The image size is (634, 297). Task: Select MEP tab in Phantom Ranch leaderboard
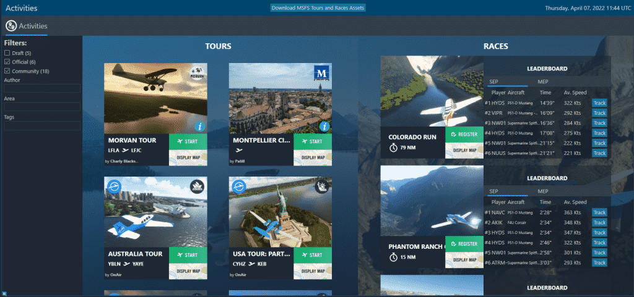[x=542, y=191]
